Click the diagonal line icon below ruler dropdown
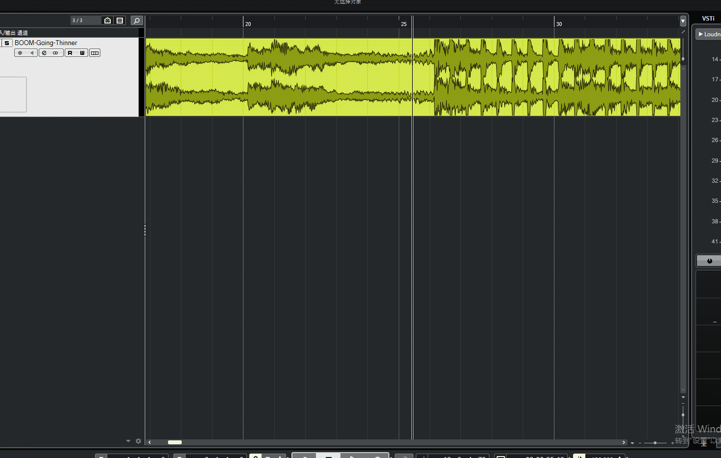 [x=683, y=32]
